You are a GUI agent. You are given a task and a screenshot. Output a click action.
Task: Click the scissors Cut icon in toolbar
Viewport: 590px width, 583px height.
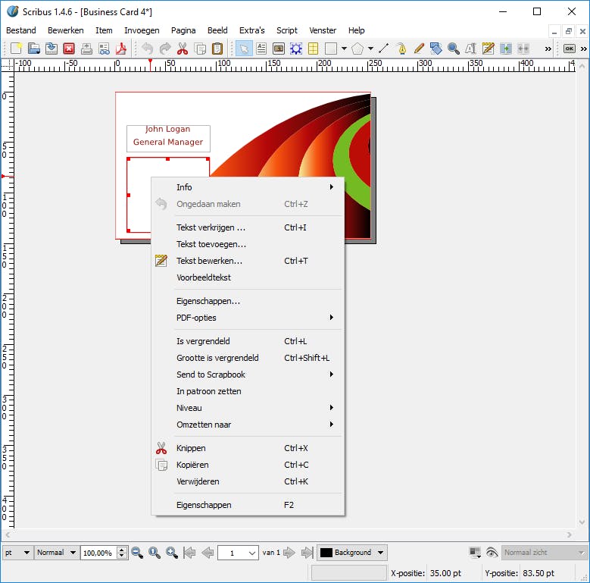[x=183, y=49]
